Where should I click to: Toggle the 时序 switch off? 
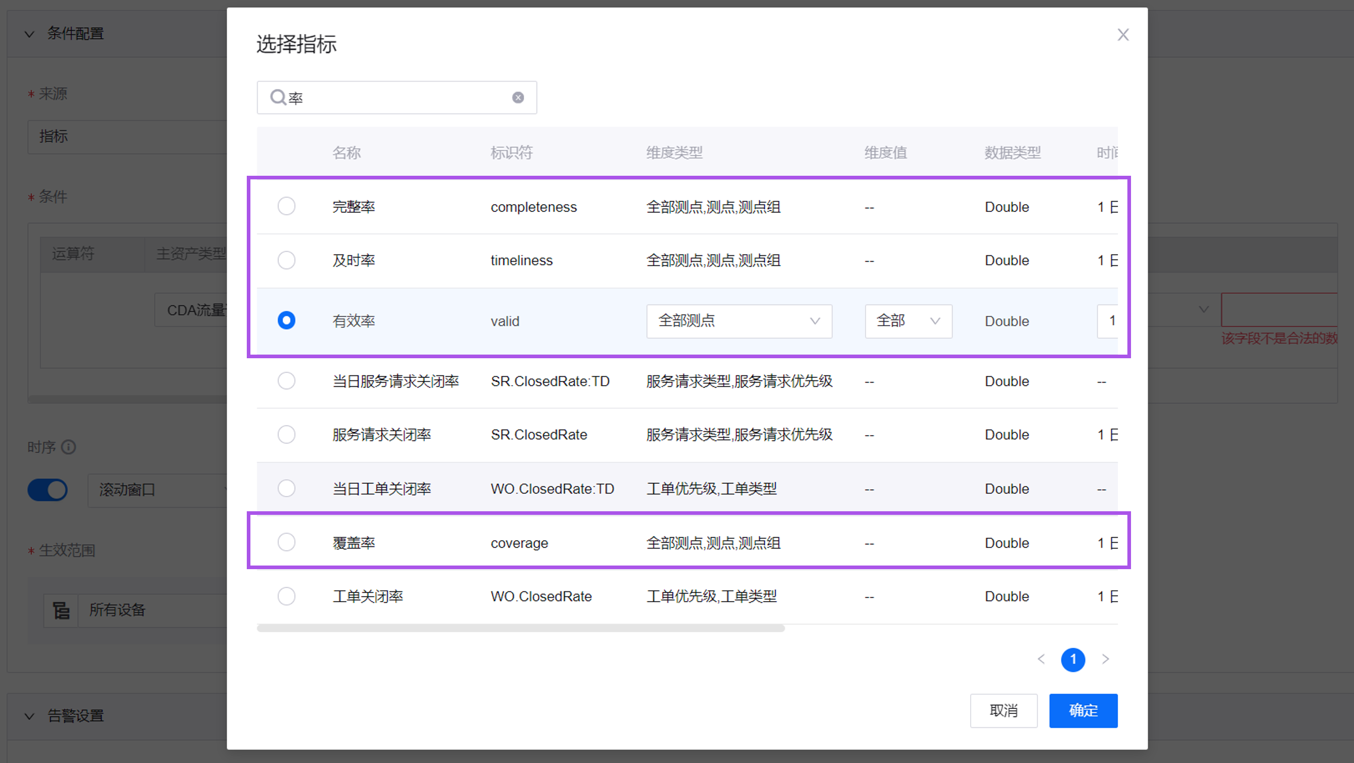48,490
